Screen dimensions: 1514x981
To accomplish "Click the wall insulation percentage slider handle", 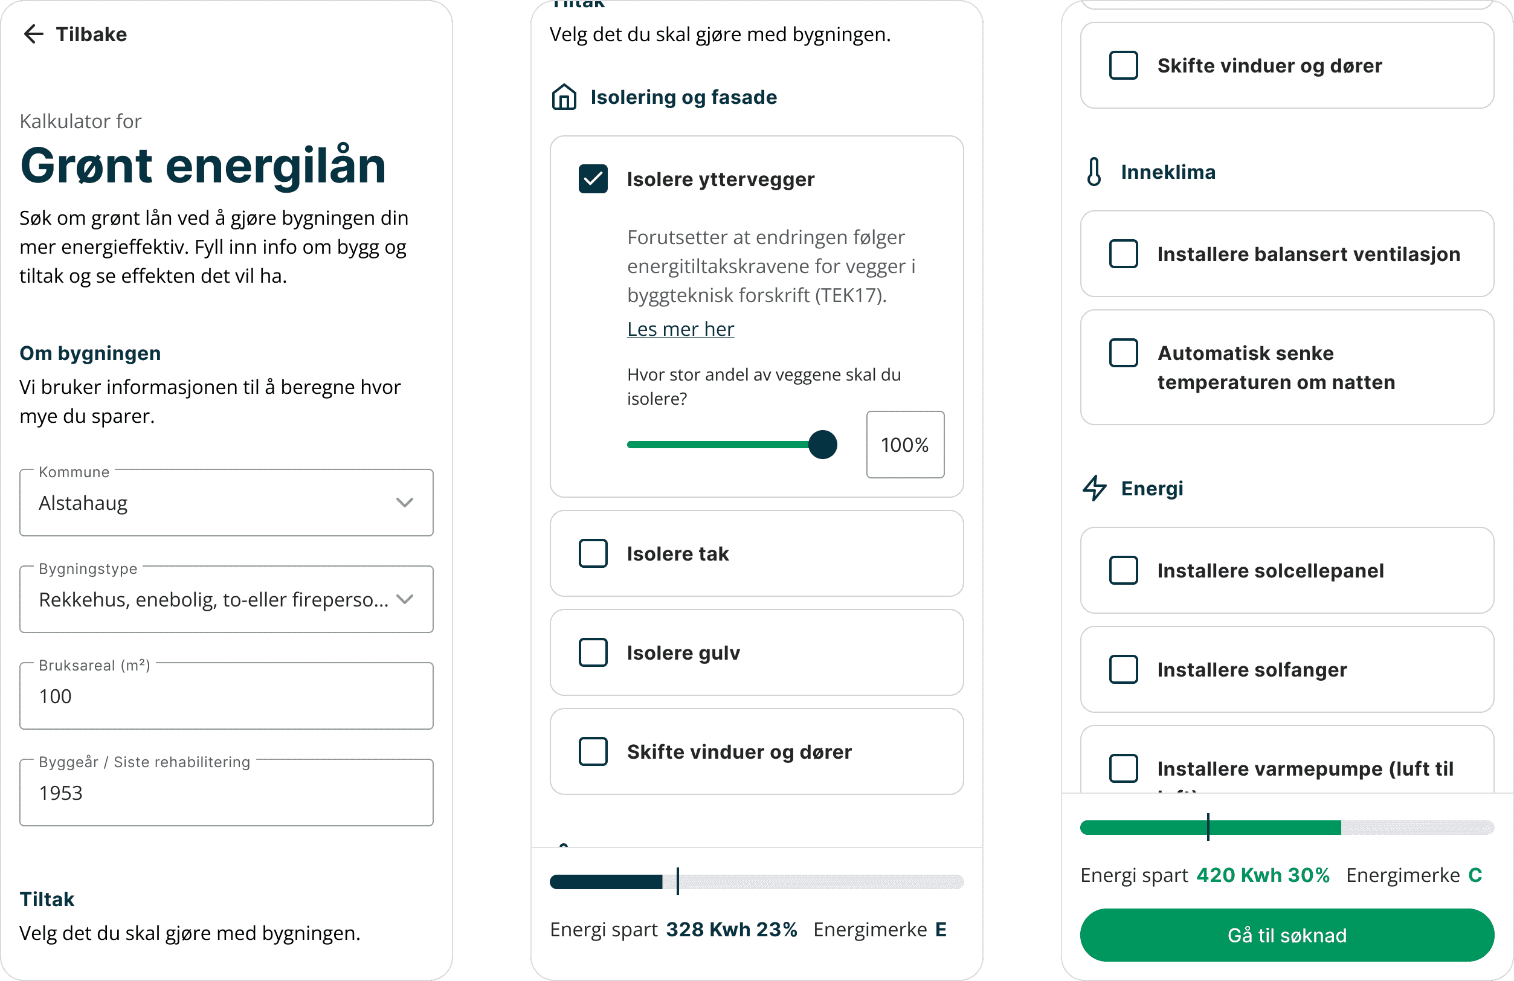I will [822, 445].
